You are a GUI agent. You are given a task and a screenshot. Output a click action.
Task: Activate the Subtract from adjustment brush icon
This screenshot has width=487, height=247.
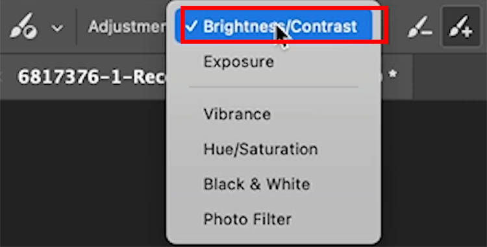[420, 27]
